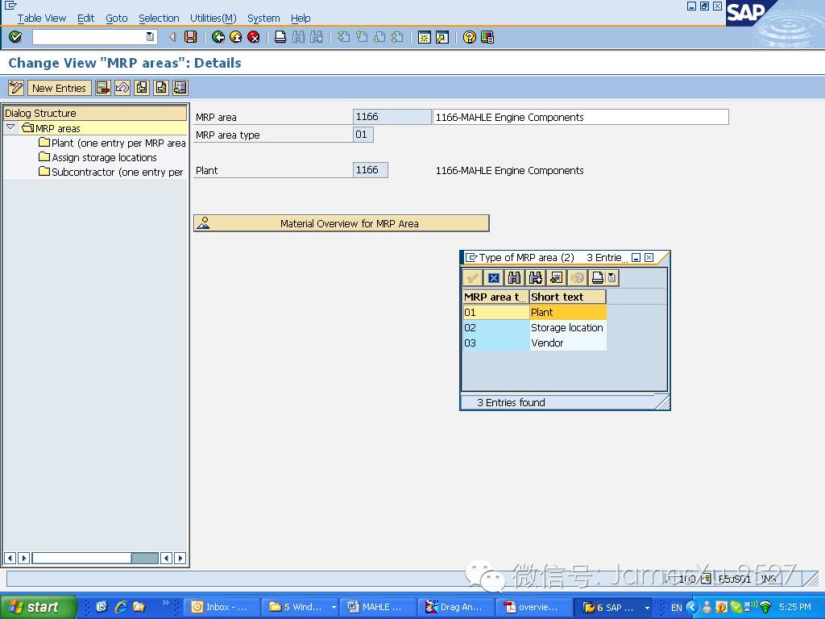Open the Goto menu
The width and height of the screenshot is (825, 619).
(116, 18)
